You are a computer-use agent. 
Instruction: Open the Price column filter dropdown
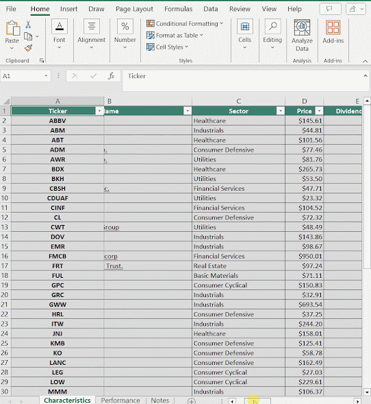tap(319, 111)
